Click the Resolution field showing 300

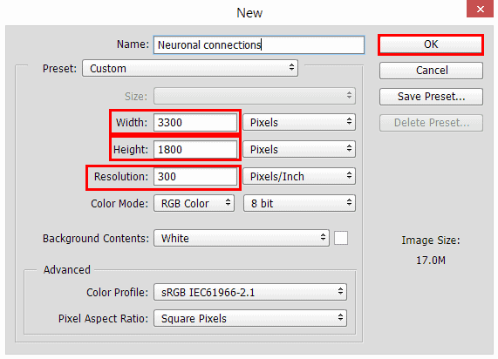(x=195, y=177)
